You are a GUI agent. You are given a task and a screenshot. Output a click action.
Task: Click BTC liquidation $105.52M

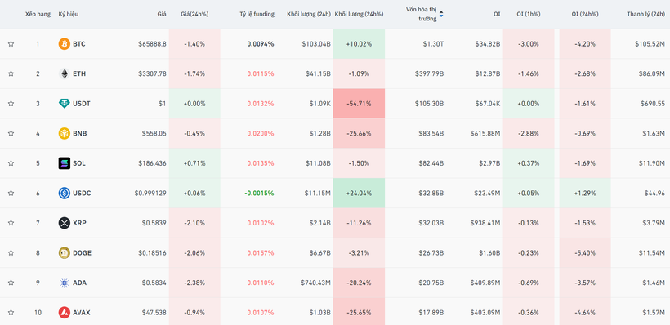650,43
